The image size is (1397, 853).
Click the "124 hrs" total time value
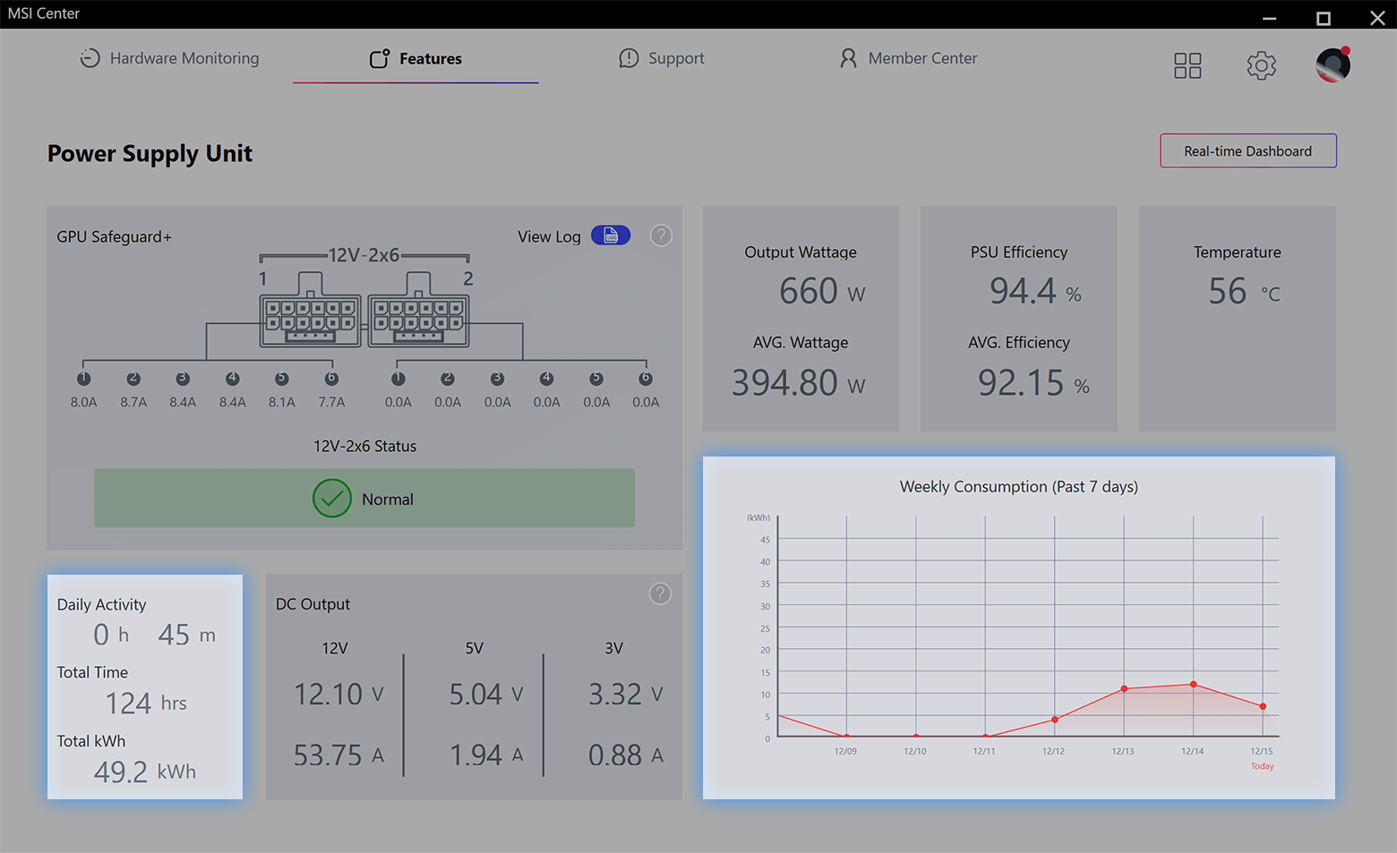click(146, 704)
